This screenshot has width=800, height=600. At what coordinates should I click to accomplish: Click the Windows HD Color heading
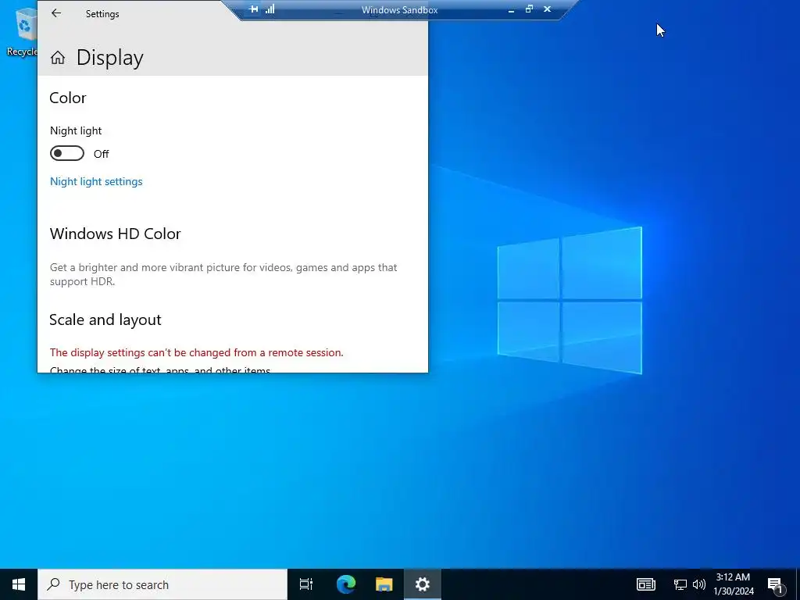116,234
